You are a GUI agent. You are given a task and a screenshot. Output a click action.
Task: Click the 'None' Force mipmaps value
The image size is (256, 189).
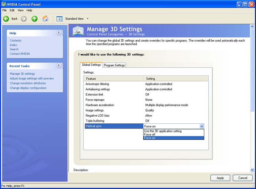point(149,100)
